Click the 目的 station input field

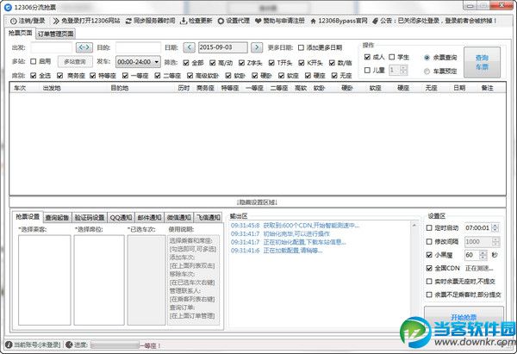coord(138,47)
